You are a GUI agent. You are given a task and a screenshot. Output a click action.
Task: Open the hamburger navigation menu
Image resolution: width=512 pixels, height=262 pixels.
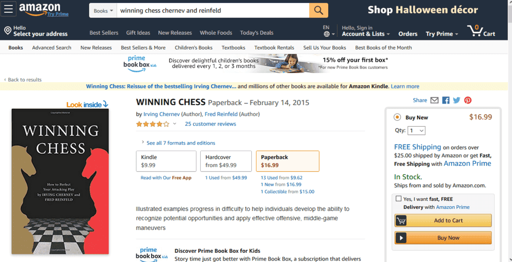(9, 10)
